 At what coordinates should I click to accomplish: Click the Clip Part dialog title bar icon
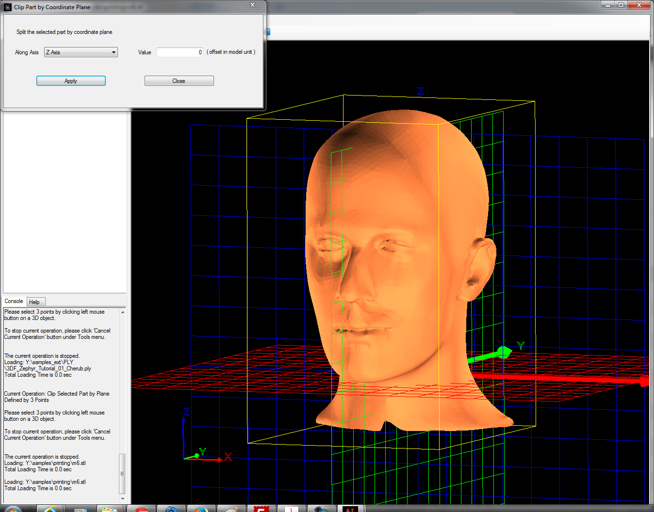pyautogui.click(x=8, y=7)
